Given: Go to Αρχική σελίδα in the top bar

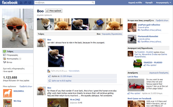Looking at the screenshot, I should click(x=135, y=3).
